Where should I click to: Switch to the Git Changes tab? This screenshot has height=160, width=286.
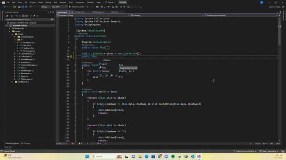pyautogui.click(x=25, y=143)
